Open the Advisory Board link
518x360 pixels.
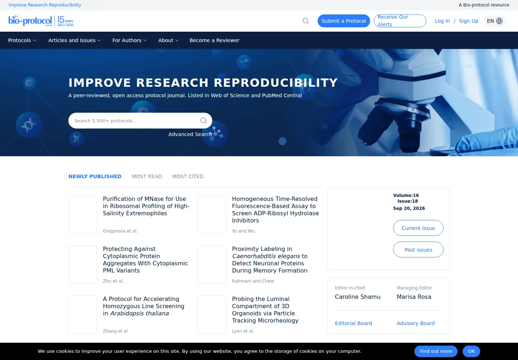[416, 323]
